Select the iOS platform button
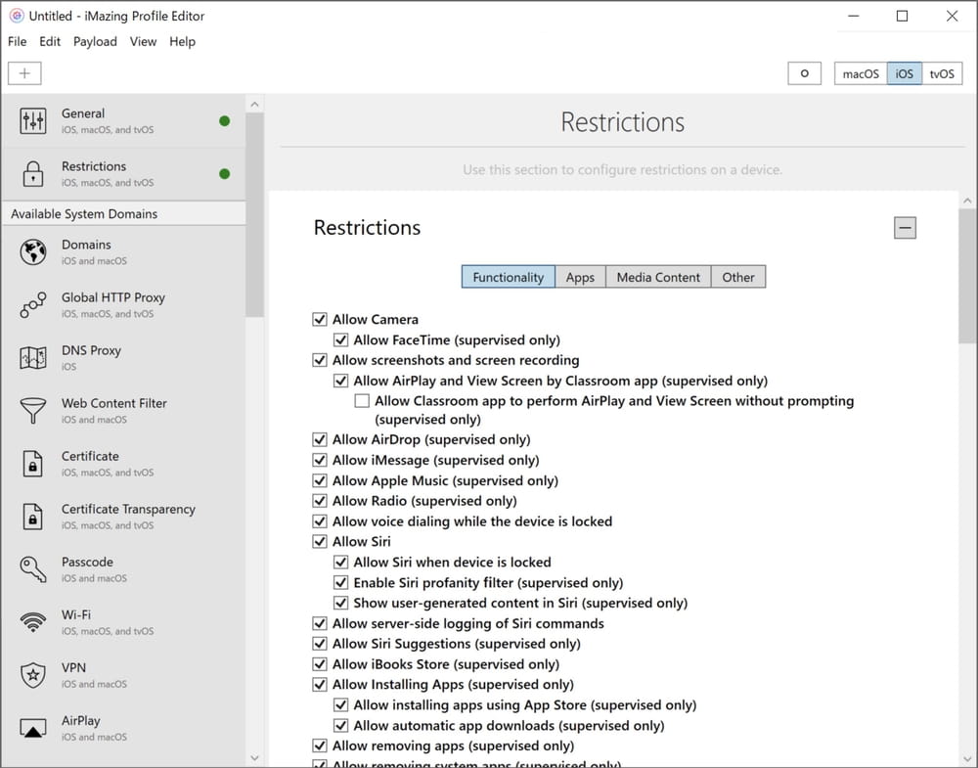The height and width of the screenshot is (768, 978). point(905,73)
